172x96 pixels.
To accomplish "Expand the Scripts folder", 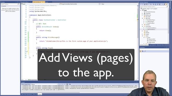I will pos(142,34).
